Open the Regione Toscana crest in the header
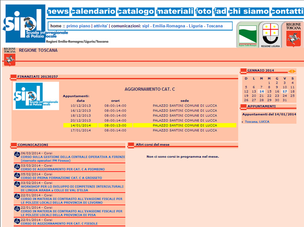 pos(293,35)
